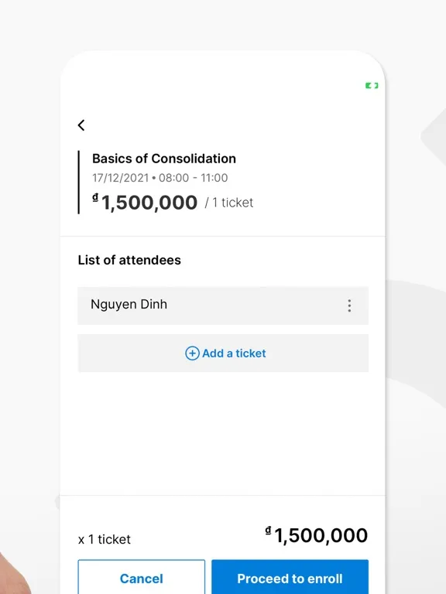This screenshot has width=446, height=594.
Task: Select the 'Add a ticket' text label
Action: [234, 353]
